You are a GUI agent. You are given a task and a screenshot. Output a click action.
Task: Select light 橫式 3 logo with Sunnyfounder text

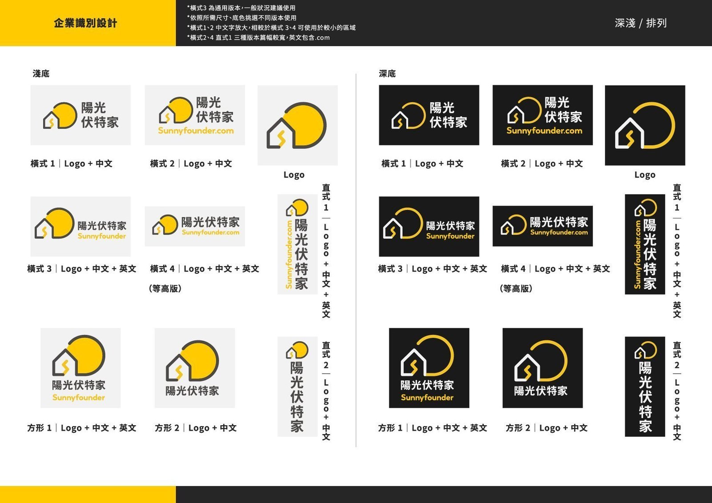81,226
